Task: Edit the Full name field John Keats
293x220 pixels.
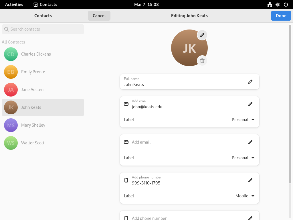Action: pos(189,82)
